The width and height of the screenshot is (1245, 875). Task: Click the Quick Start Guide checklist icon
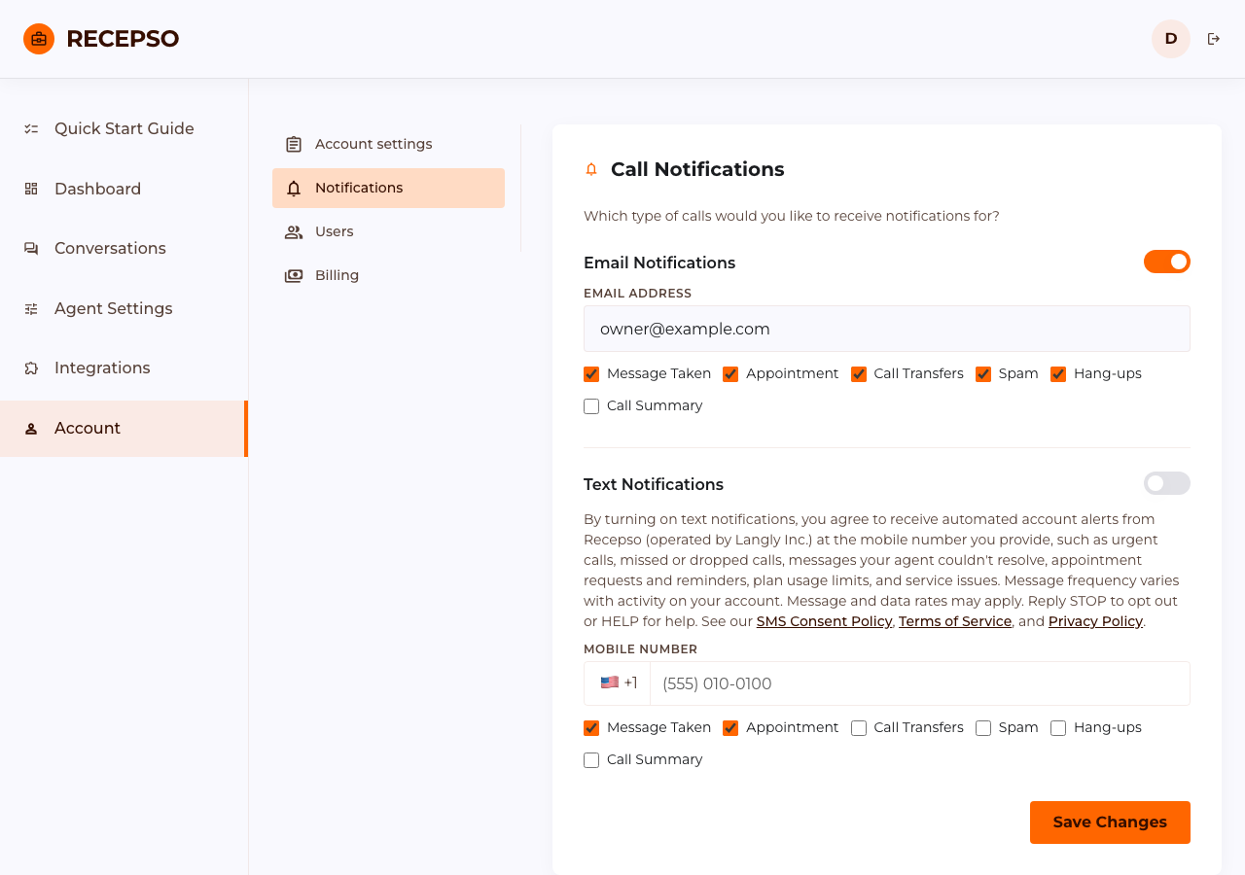coord(31,128)
